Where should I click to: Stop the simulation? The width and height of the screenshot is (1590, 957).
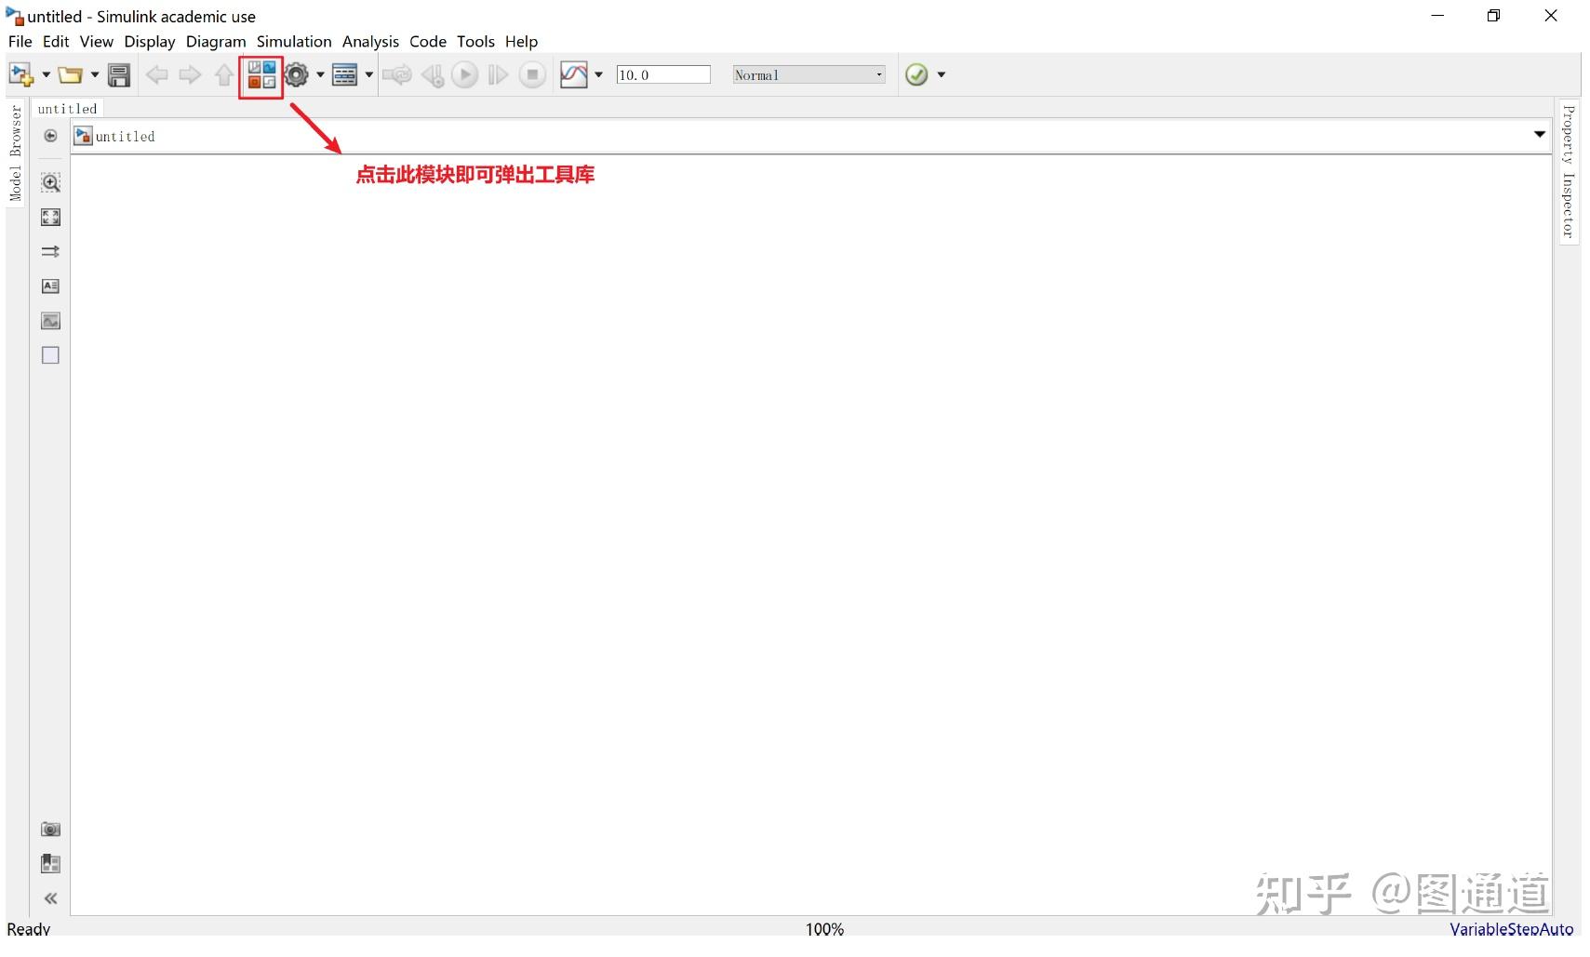tap(531, 74)
